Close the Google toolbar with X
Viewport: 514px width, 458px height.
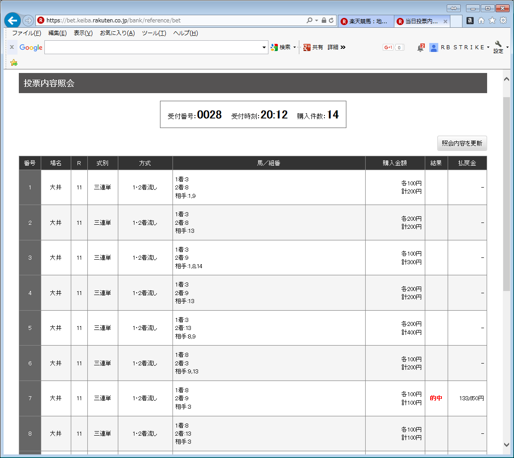tap(12, 47)
